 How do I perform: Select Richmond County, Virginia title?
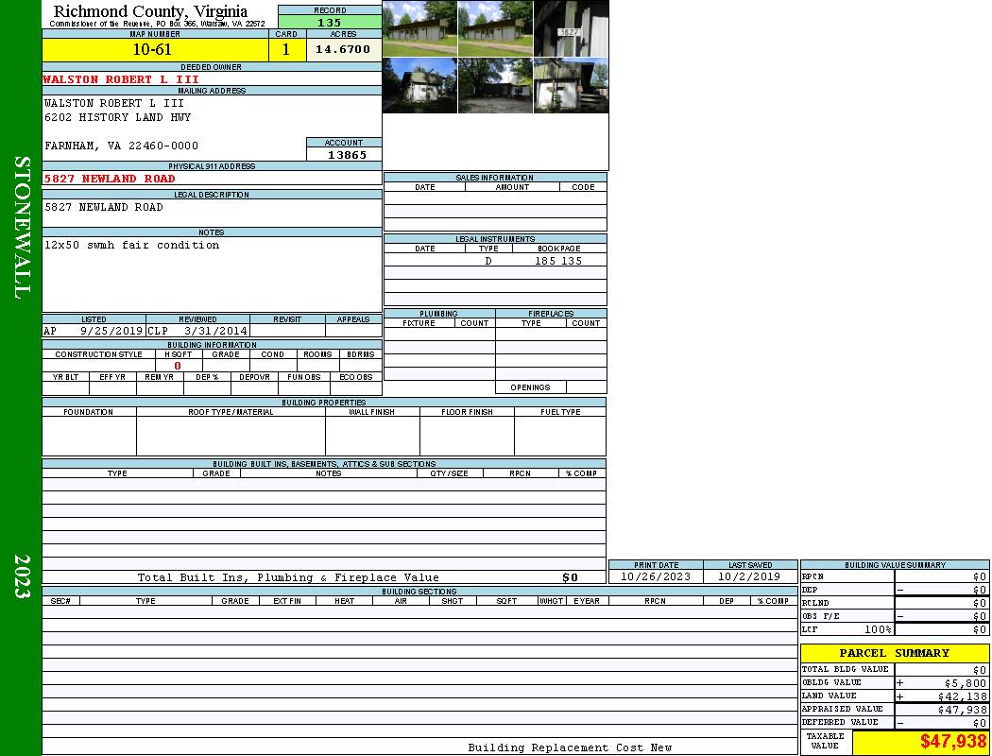150,10
